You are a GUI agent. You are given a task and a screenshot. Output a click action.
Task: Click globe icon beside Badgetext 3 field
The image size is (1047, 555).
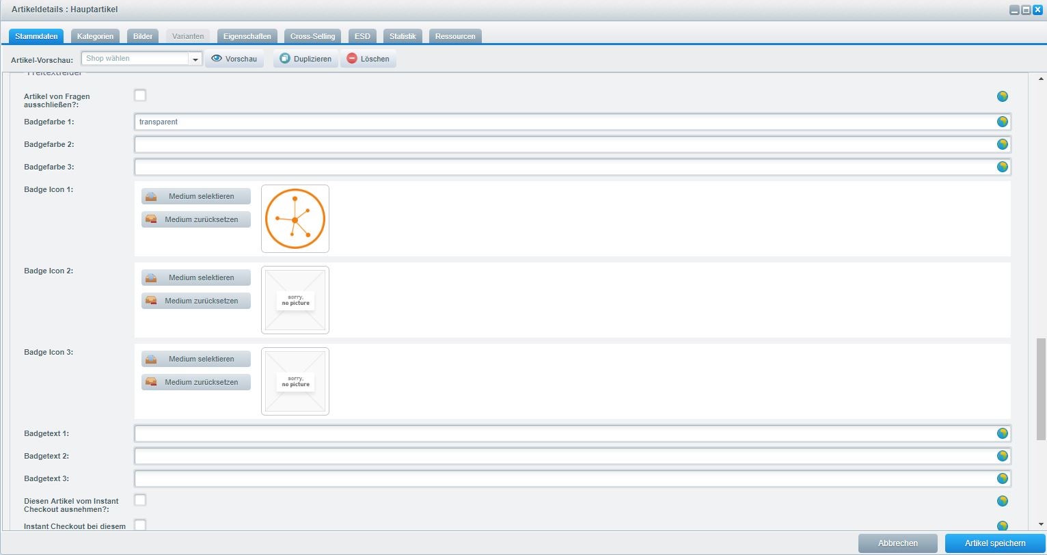[x=1002, y=478]
